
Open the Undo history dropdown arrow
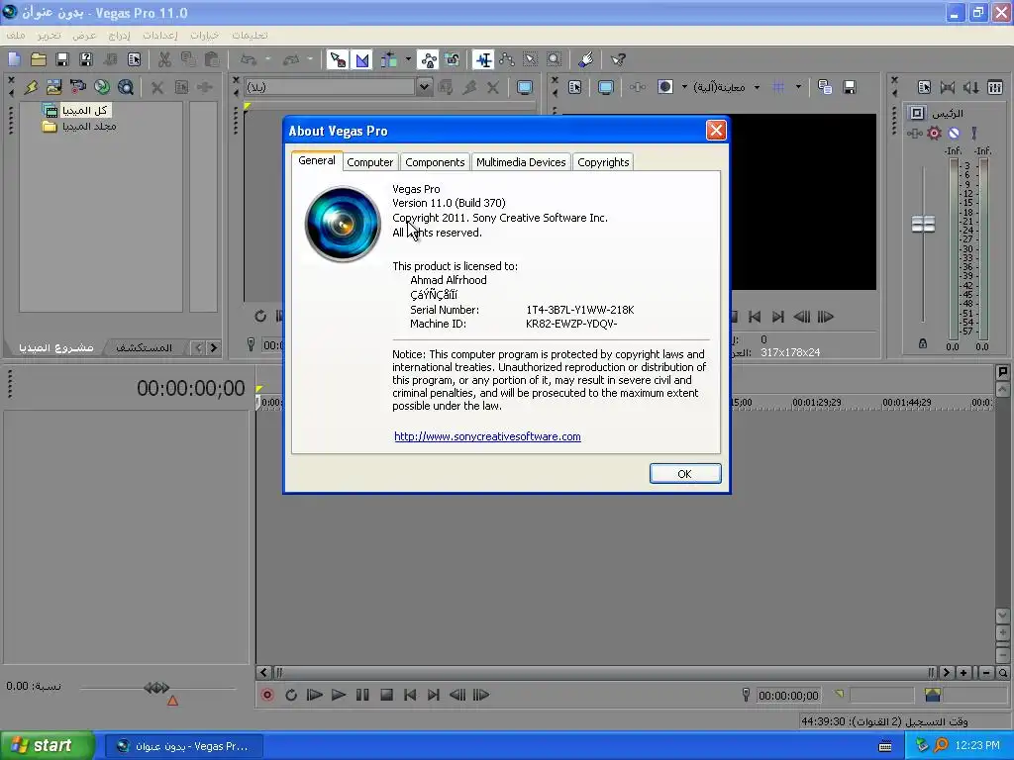[267, 59]
